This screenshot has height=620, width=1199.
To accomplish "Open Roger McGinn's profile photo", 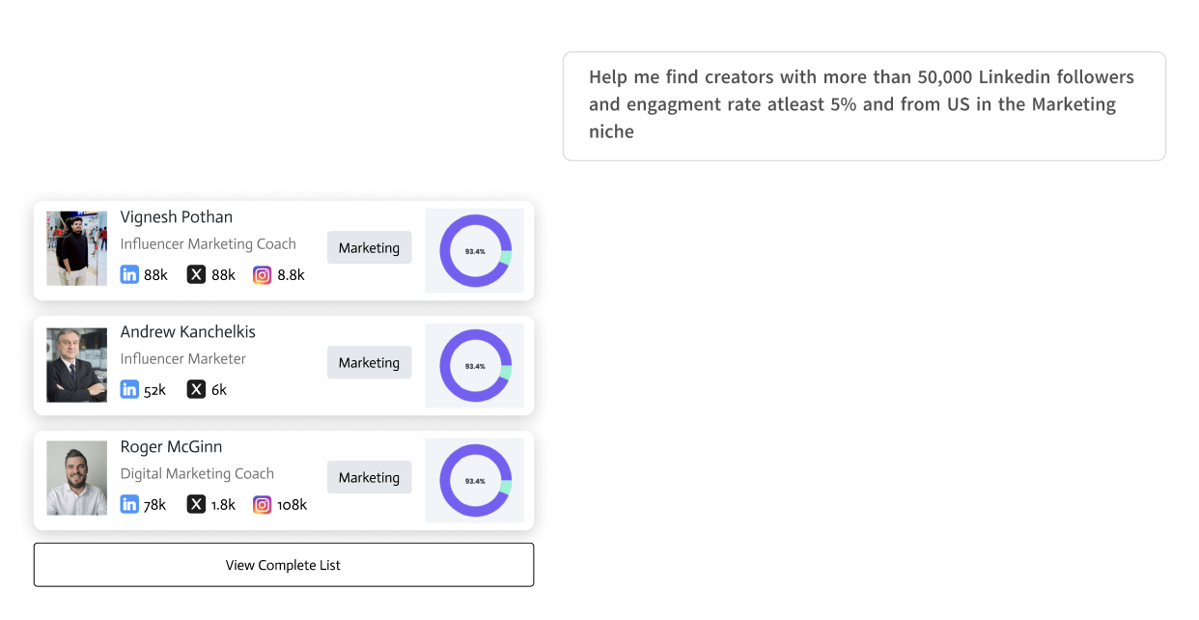I will point(77,478).
